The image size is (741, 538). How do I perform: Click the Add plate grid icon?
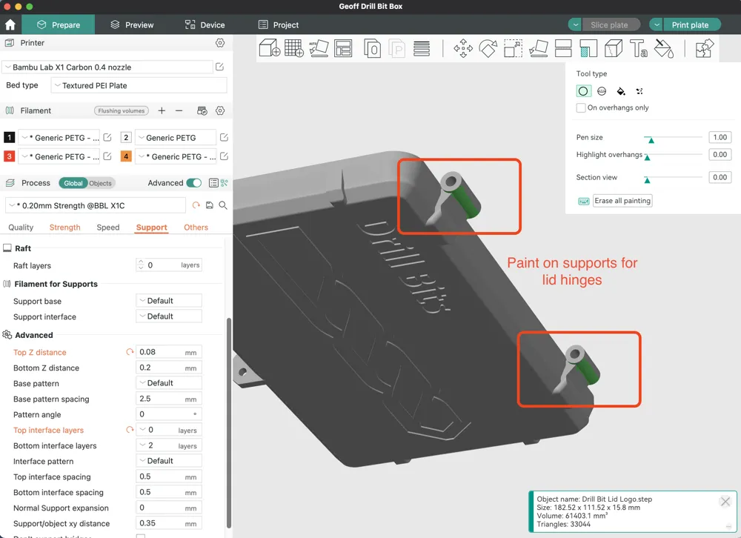[x=294, y=48]
